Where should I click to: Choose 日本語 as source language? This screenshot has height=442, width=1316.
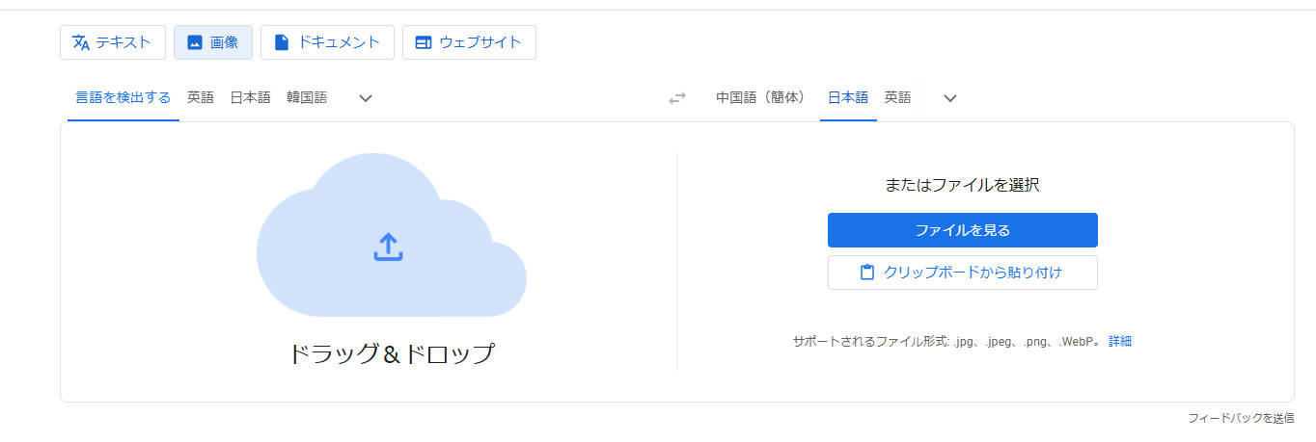(x=250, y=97)
